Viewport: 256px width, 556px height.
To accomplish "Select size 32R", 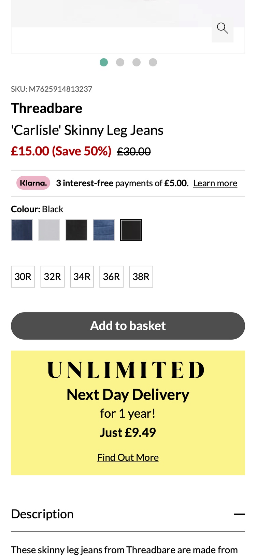I will pyautogui.click(x=53, y=277).
